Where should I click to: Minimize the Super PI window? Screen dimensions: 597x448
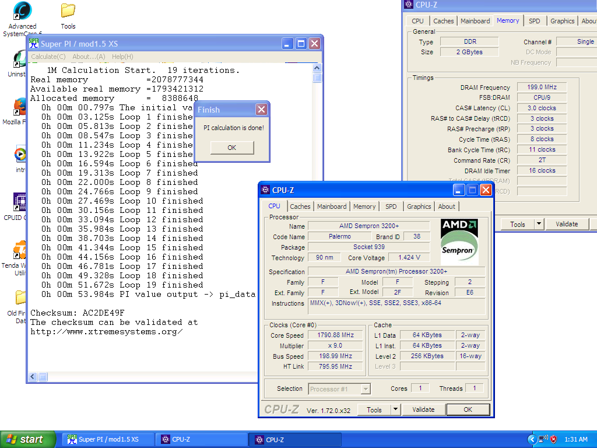click(287, 43)
